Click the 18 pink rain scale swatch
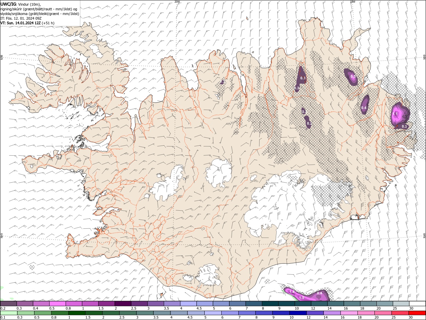Image resolution: width=426 pixels, height=320 pixels. [366, 313]
